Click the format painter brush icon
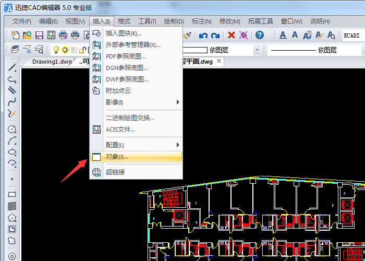The width and height of the screenshot is (365, 261). pyautogui.click(x=188, y=35)
